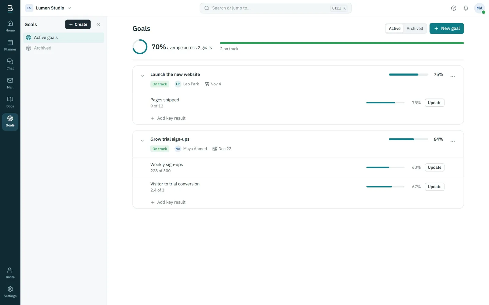Open the Planner section
Image resolution: width=489 pixels, height=305 pixels.
click(10, 45)
